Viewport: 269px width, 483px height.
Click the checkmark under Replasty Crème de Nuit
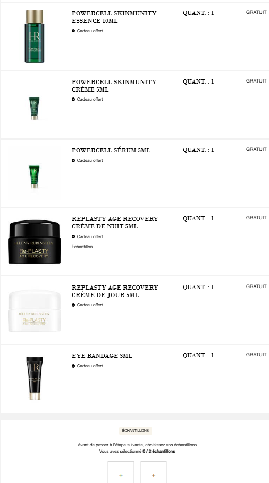pos(73,236)
